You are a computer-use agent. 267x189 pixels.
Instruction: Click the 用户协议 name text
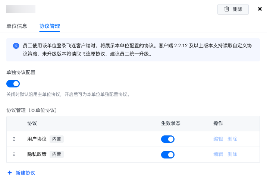pos(37,139)
